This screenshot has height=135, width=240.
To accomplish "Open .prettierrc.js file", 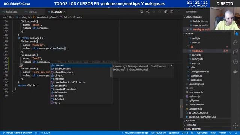I will coord(195,109).
